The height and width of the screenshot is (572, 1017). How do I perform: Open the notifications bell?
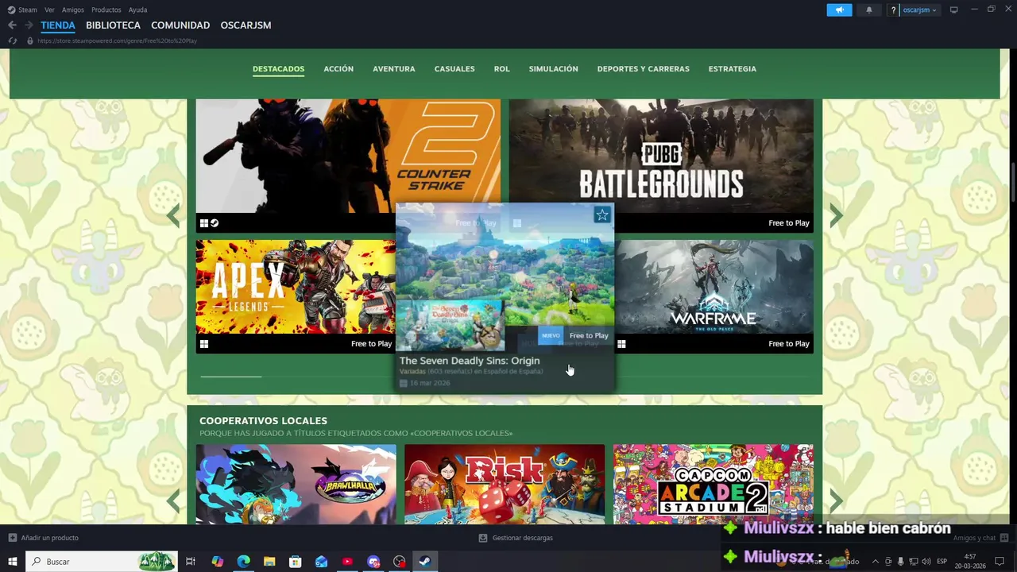click(x=868, y=10)
